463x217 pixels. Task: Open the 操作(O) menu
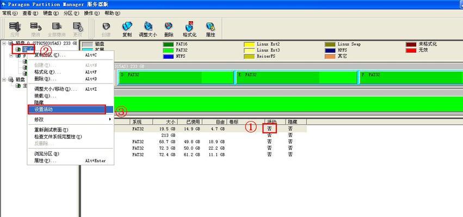[92, 13]
